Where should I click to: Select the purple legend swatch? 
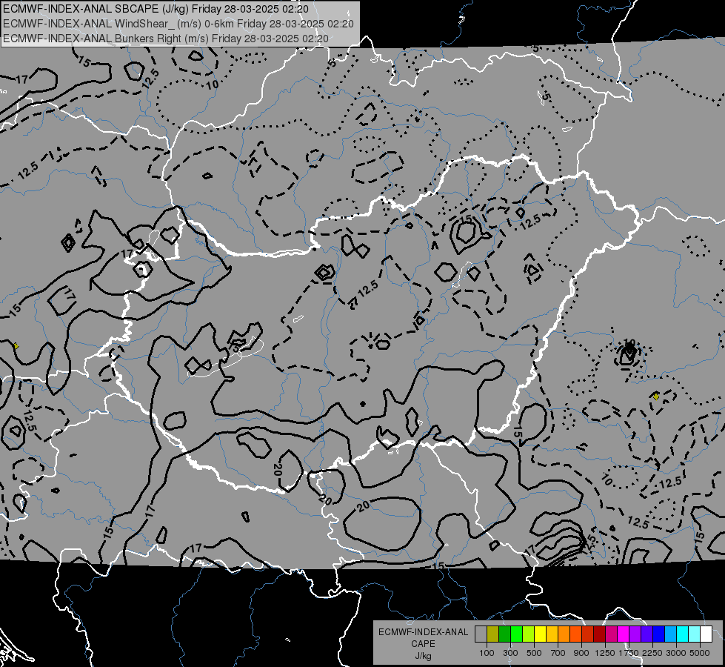click(x=635, y=634)
